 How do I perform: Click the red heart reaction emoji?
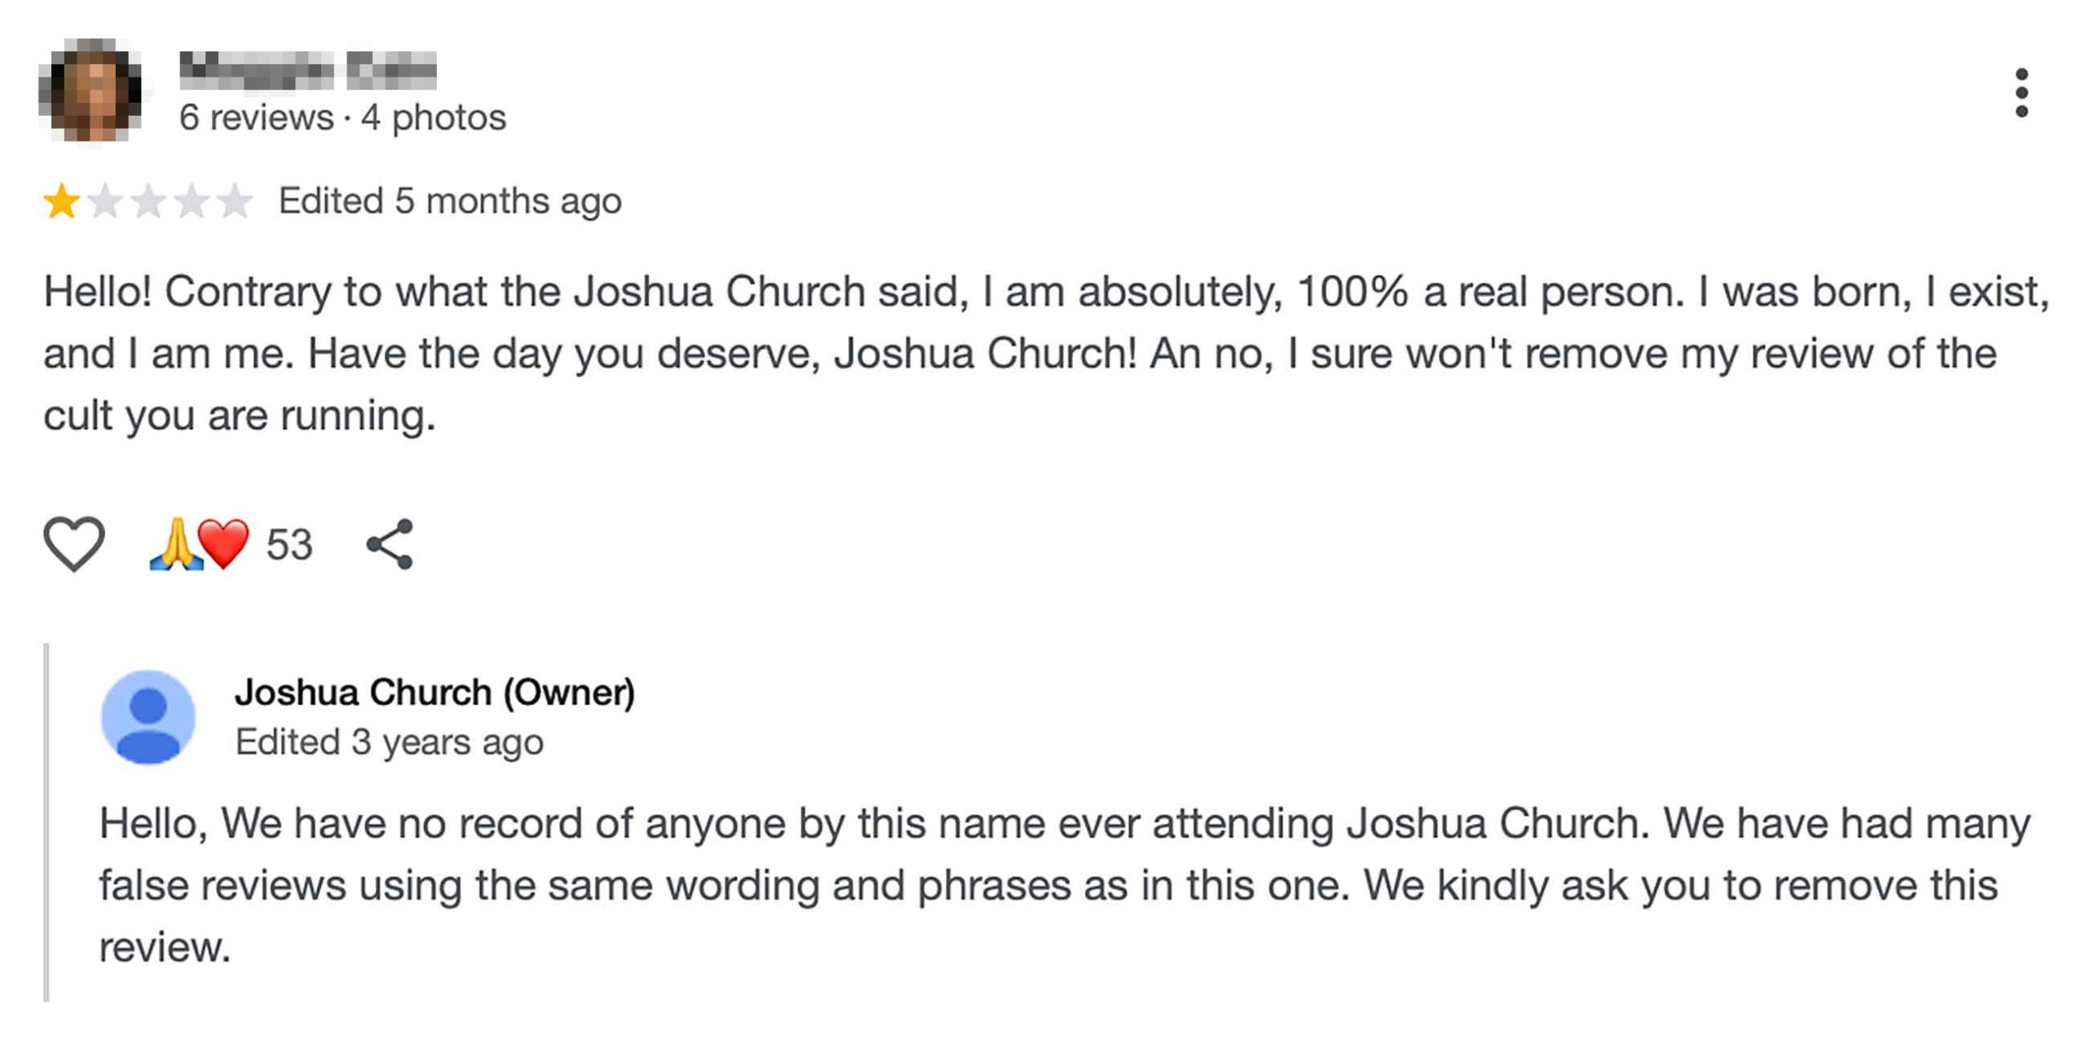223,544
